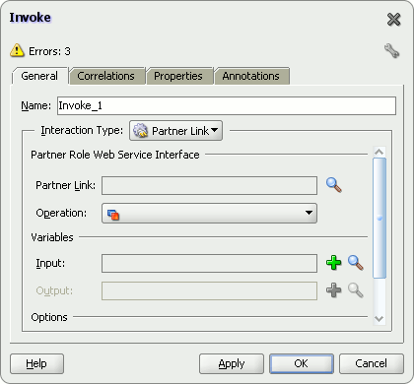The width and height of the screenshot is (414, 384).
Task: Open the wrench settings icon
Action: coord(391,51)
